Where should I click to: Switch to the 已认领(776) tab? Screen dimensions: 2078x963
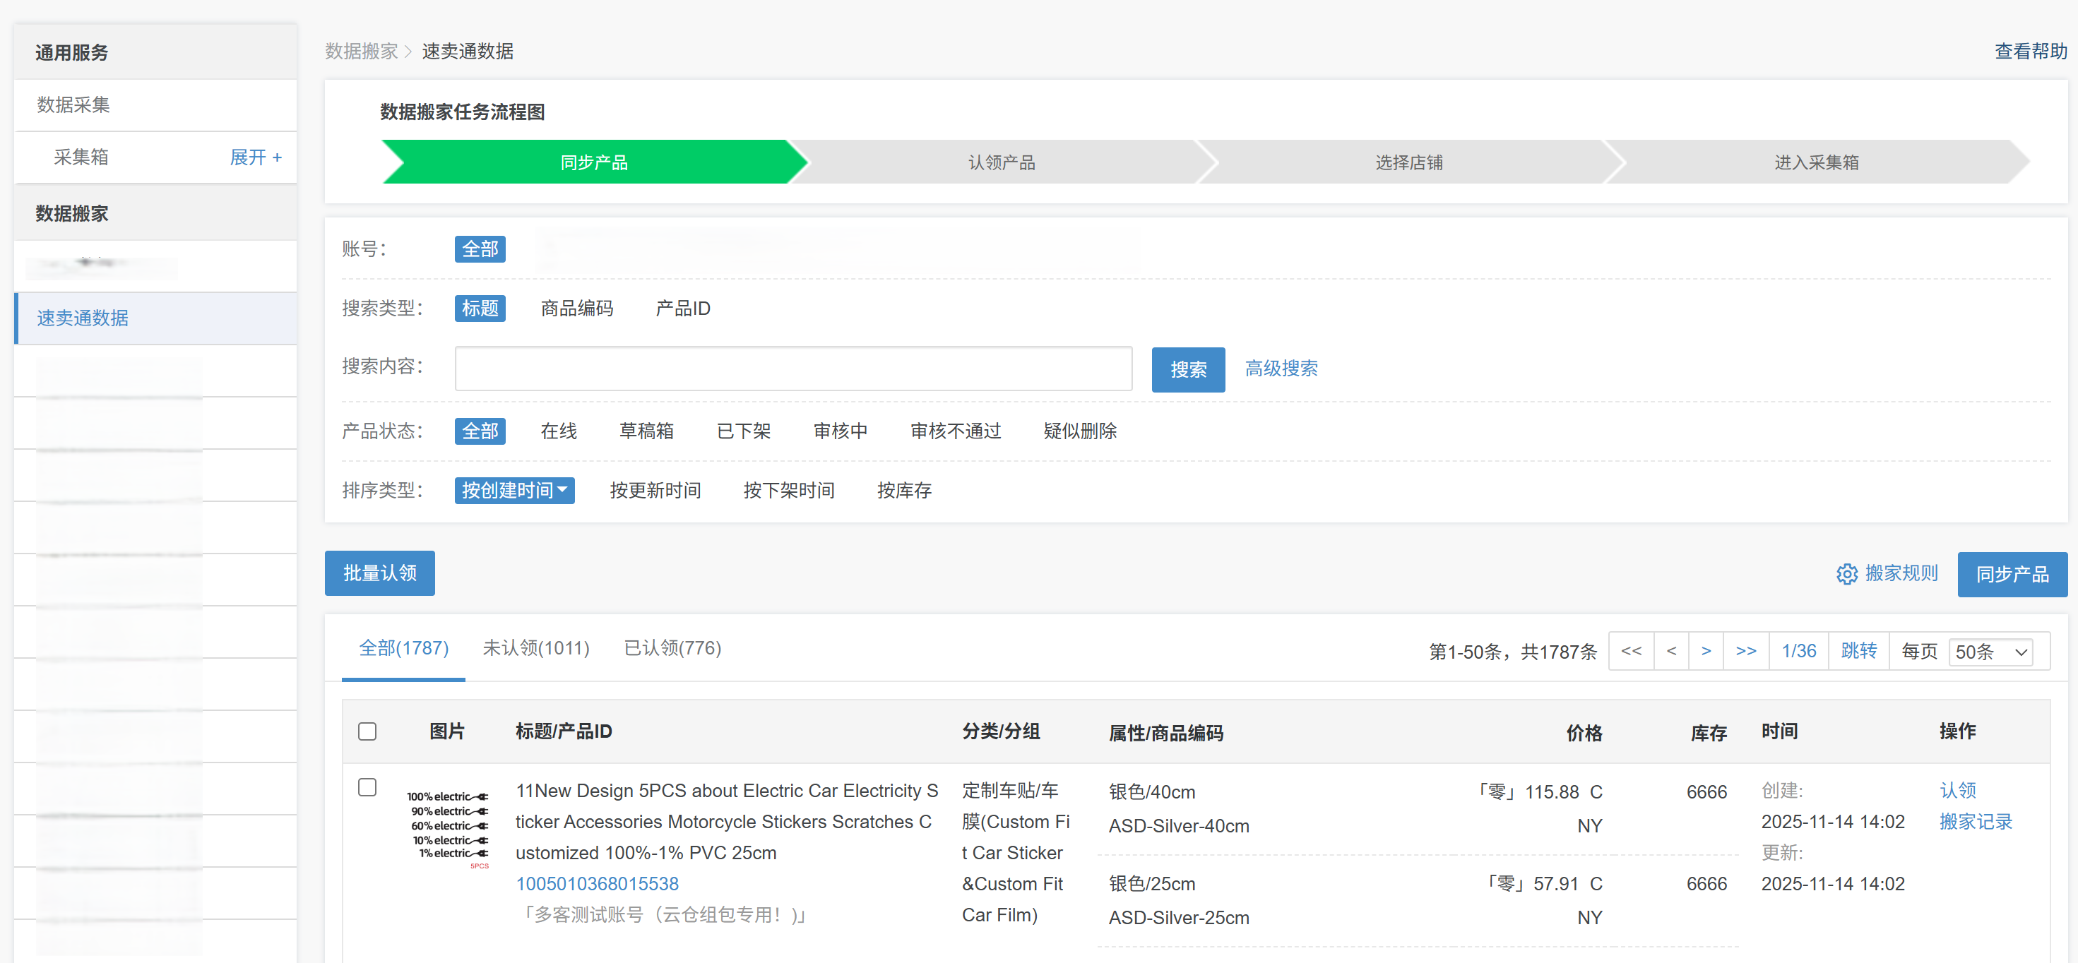(x=672, y=648)
